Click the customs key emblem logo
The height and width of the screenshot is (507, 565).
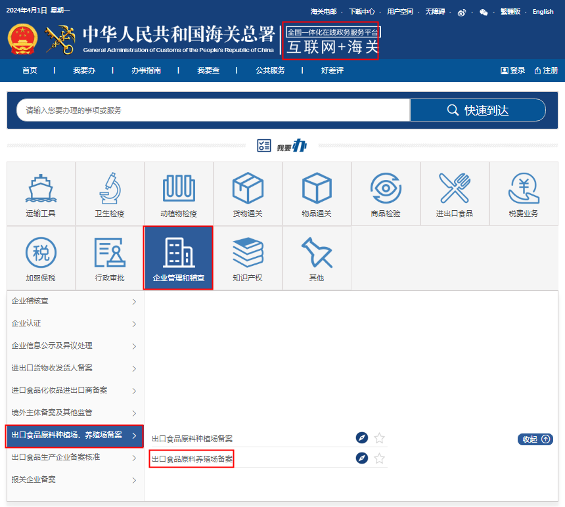pyautogui.click(x=60, y=39)
